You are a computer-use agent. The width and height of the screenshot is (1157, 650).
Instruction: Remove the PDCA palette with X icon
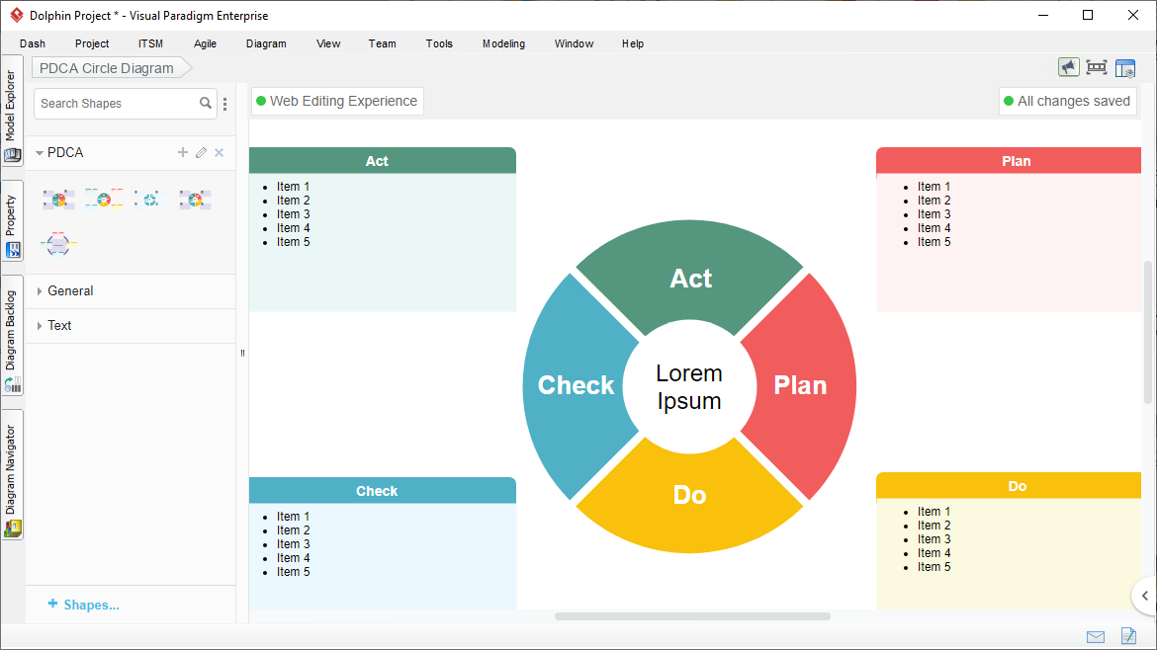coord(220,152)
